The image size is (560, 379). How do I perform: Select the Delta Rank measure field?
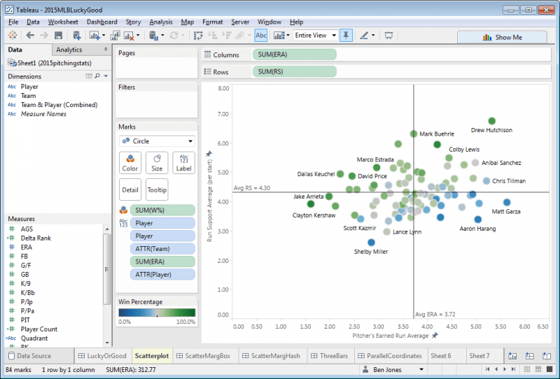(x=36, y=238)
